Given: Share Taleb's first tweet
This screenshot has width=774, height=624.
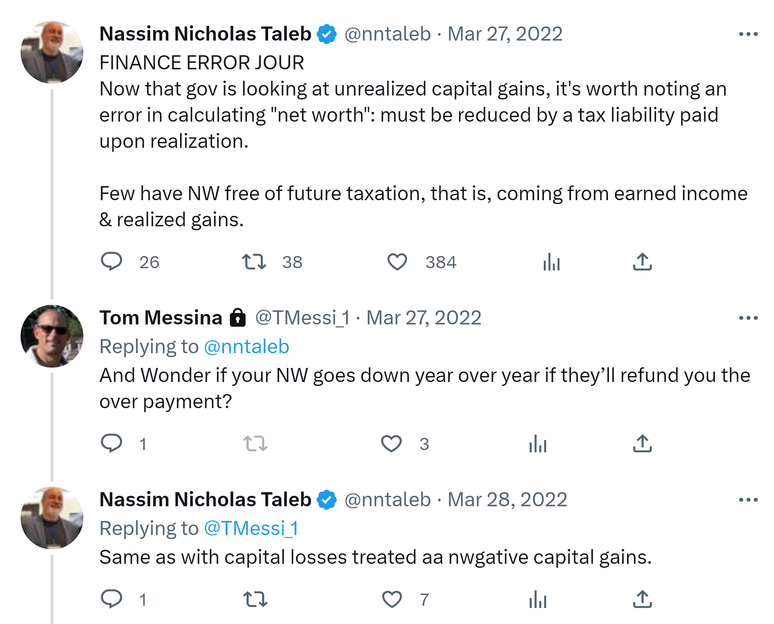Looking at the screenshot, I should point(642,262).
